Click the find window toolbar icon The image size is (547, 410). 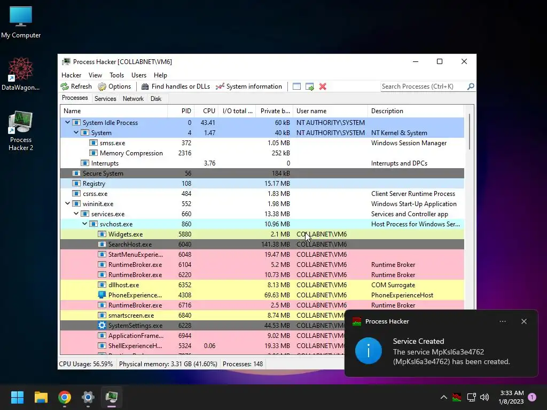pos(296,86)
